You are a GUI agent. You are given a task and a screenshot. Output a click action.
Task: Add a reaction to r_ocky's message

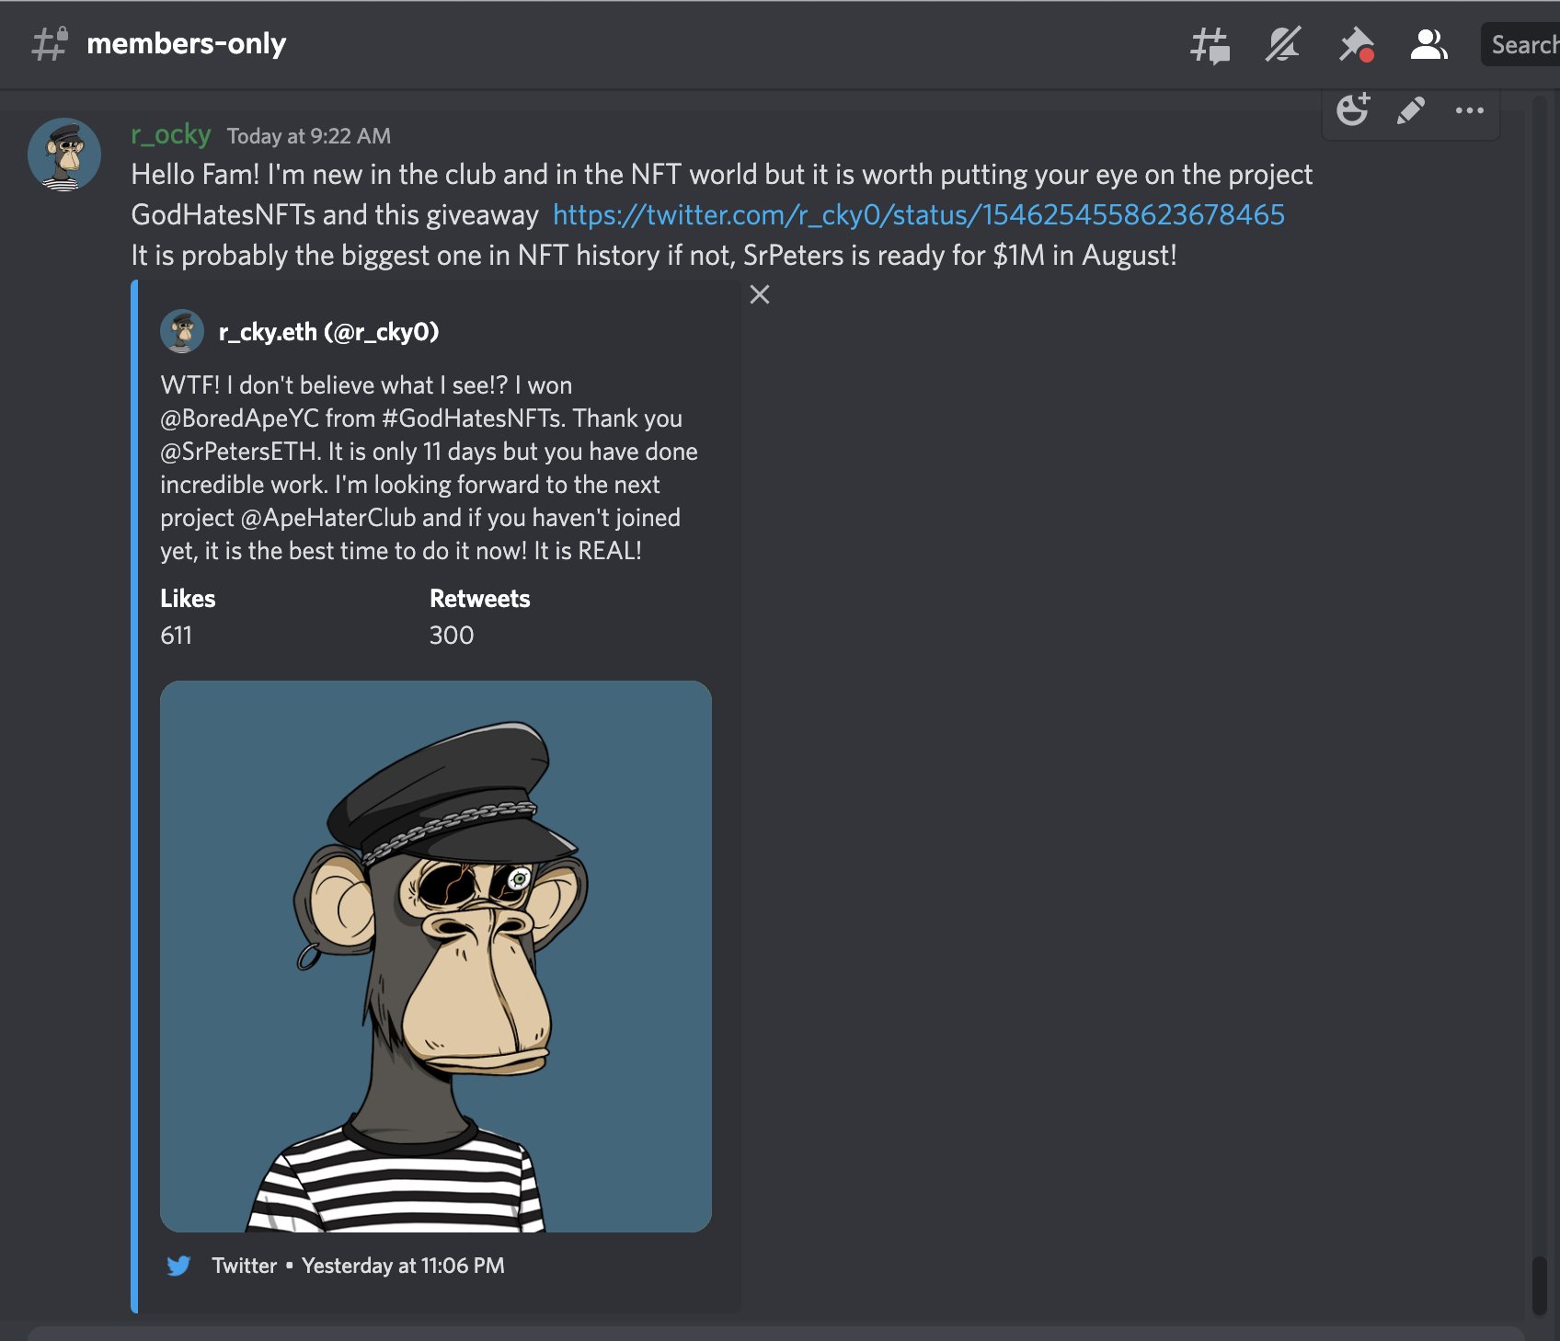1353,110
